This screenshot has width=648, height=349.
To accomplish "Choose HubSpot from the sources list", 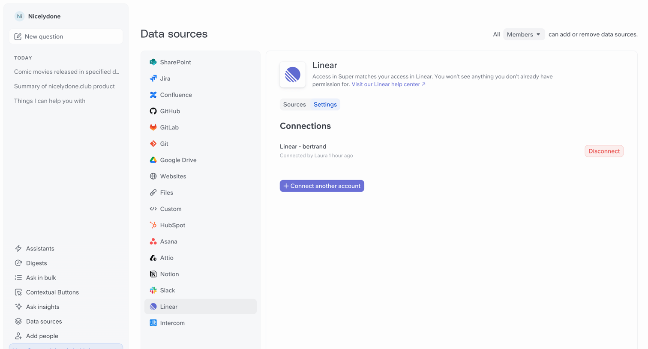I will [201, 225].
